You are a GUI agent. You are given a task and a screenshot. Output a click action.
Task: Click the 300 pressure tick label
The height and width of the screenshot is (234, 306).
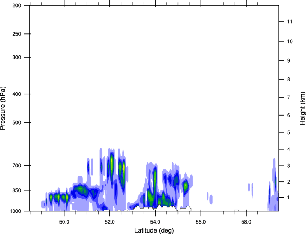click(x=17, y=57)
